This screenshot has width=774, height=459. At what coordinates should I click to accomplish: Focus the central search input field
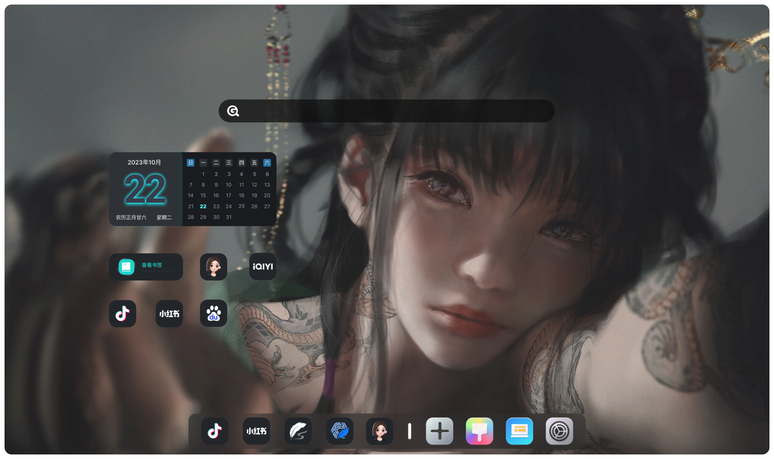[x=386, y=111]
